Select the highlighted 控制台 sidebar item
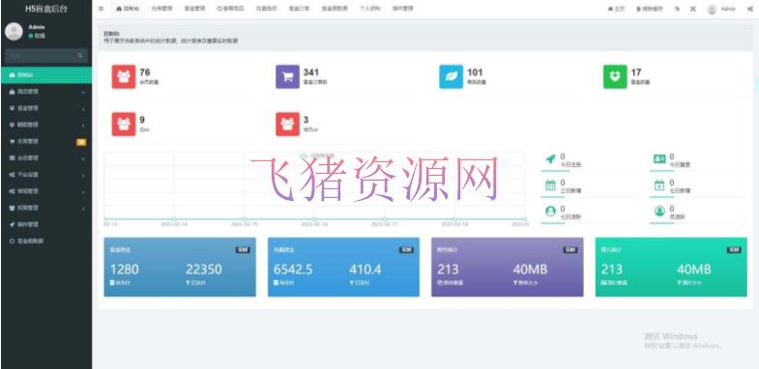This screenshot has height=369, width=759. (46, 75)
